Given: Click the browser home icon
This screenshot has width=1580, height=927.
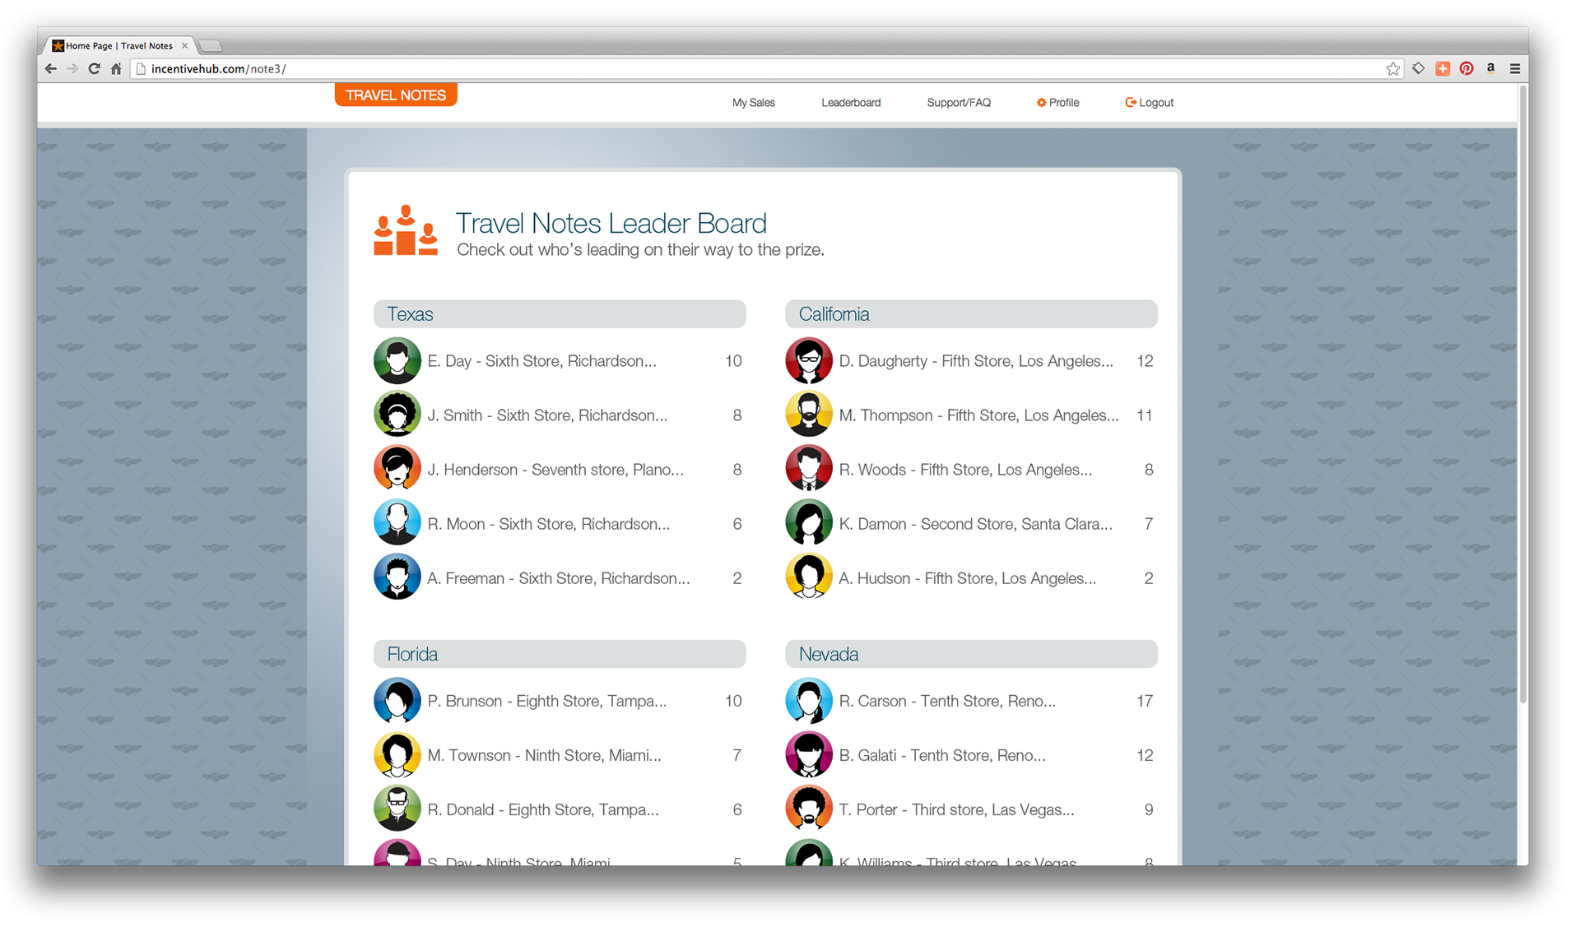Looking at the screenshot, I should [x=116, y=69].
